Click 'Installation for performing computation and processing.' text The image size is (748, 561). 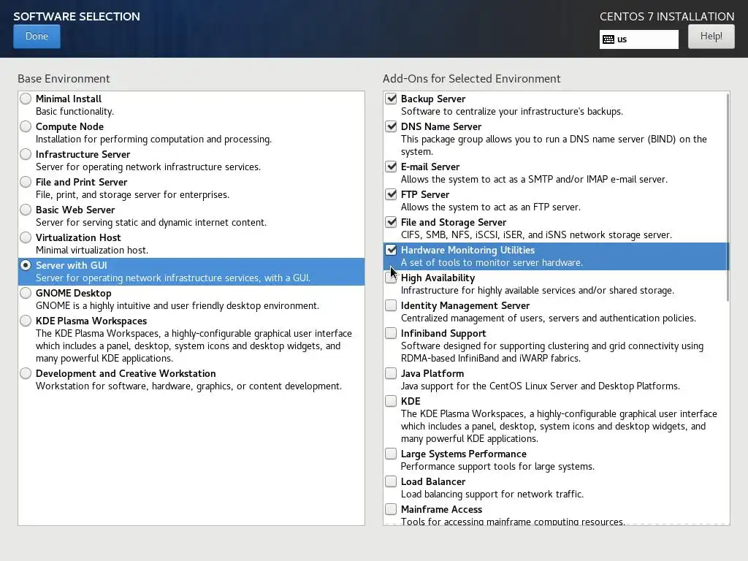pos(153,140)
